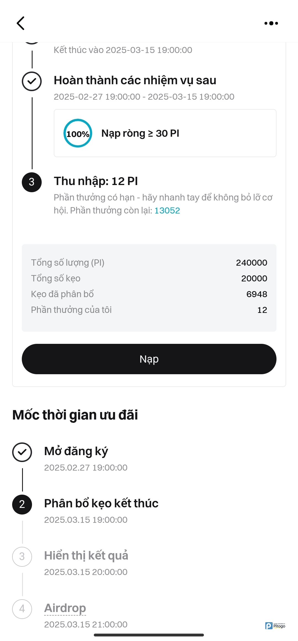
Task: Open the three-dot more options menu
Action: point(271,23)
